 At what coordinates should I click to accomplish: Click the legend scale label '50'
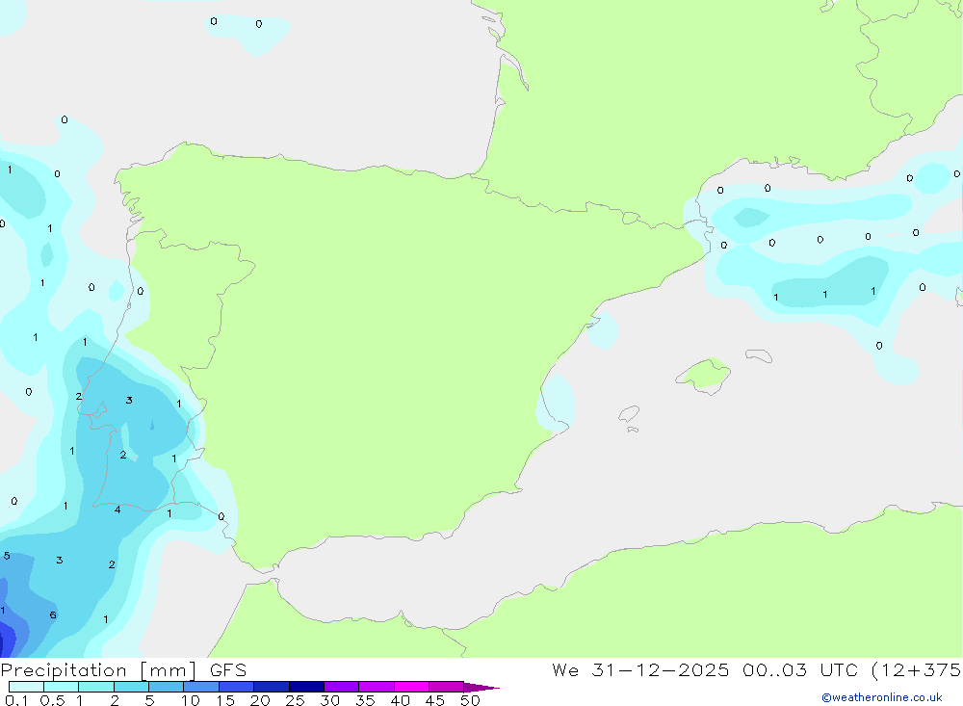[x=470, y=700]
